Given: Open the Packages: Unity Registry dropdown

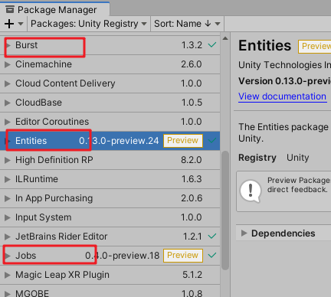Looking at the screenshot, I should [x=89, y=24].
